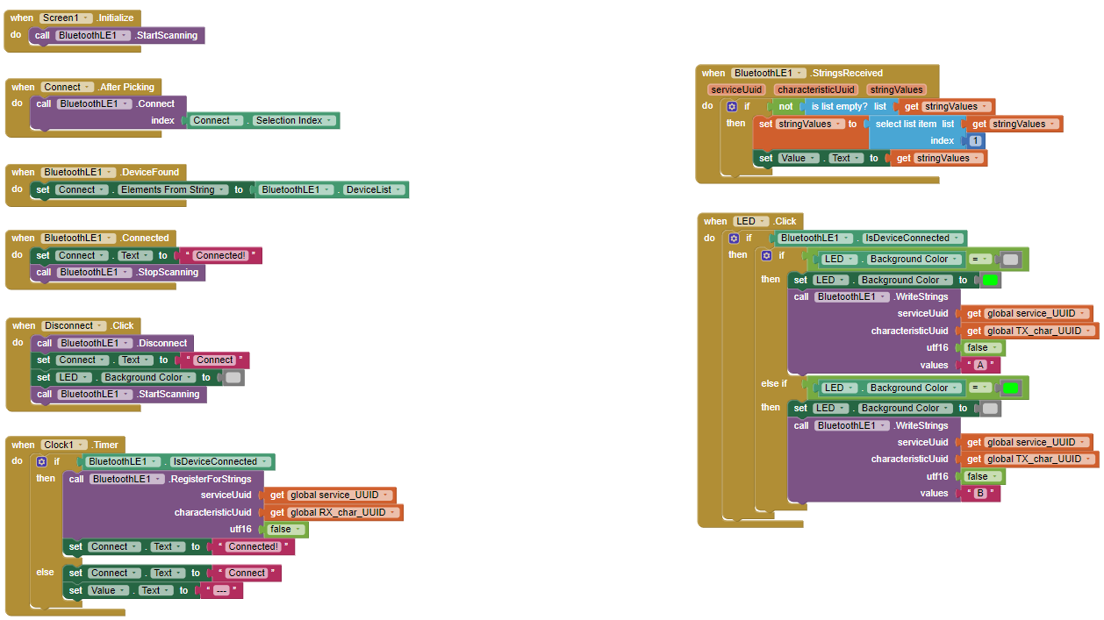Viewport: 1104px width, 620px height.
Task: Select the serviceUuid parameter in StringsReceived
Action: click(737, 89)
